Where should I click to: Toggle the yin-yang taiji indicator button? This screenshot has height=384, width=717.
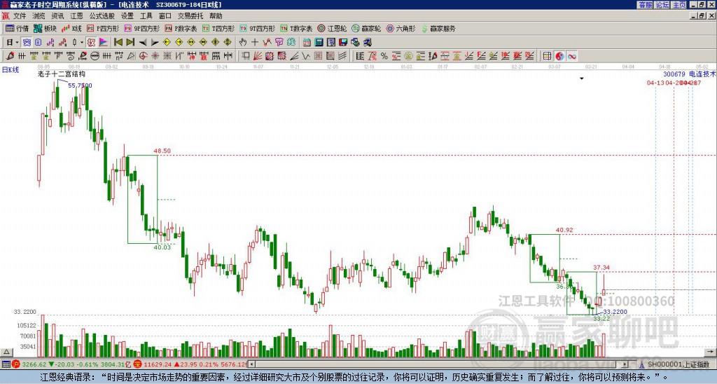559,56
